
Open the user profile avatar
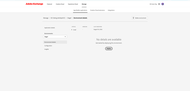163,4
